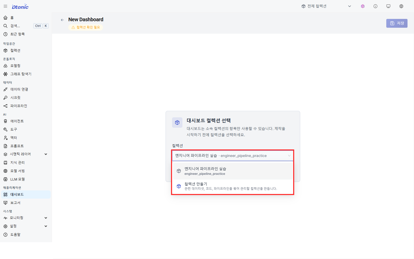Open 보고서 reports page
The image size is (414, 259).
[26, 203]
